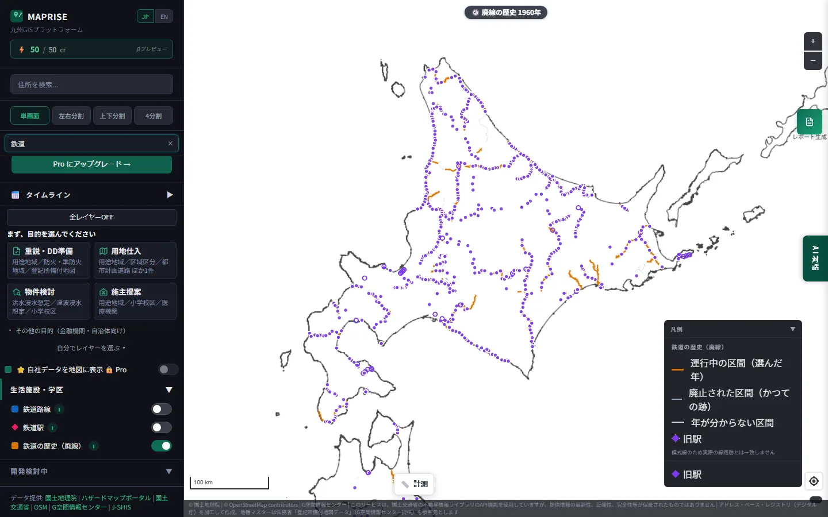This screenshot has width=828, height=517.
Task: Collapse the 生活施設・学区 section
Action: click(x=169, y=389)
